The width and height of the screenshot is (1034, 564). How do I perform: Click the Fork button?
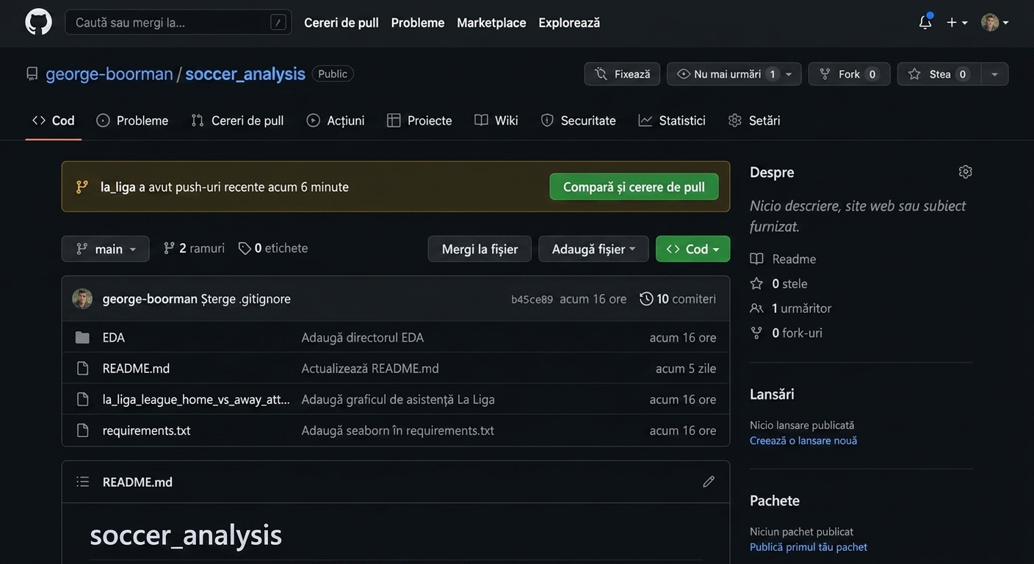click(x=850, y=74)
